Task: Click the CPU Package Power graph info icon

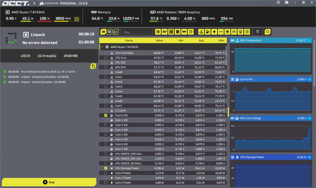Action: tap(310, 157)
